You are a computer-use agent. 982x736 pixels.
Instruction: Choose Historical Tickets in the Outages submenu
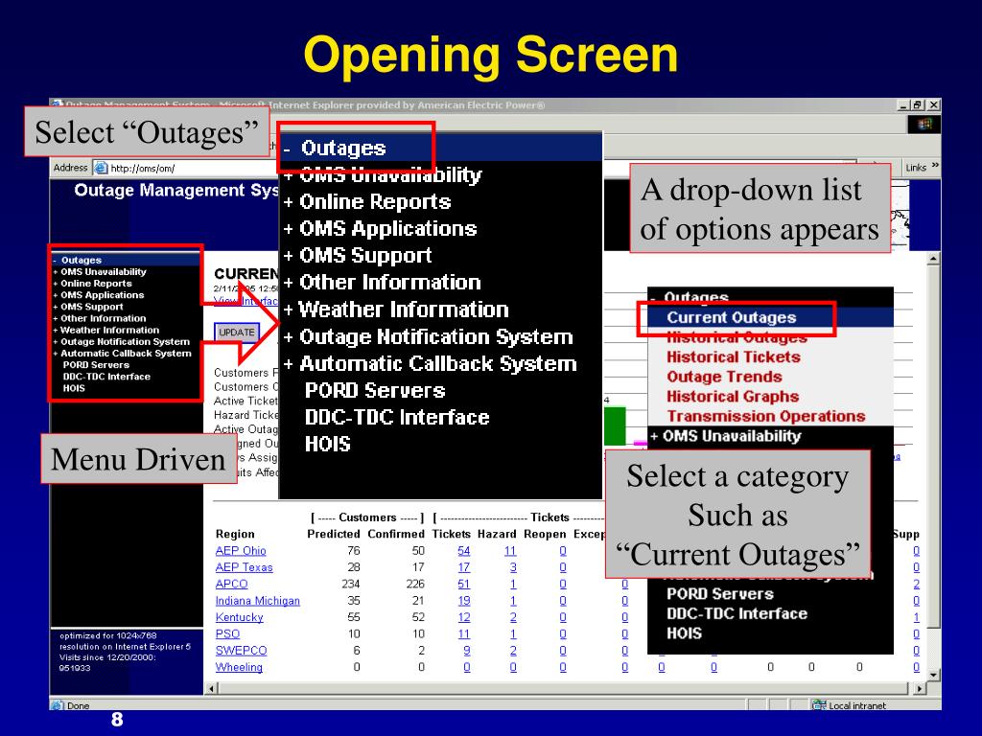pyautogui.click(x=734, y=357)
